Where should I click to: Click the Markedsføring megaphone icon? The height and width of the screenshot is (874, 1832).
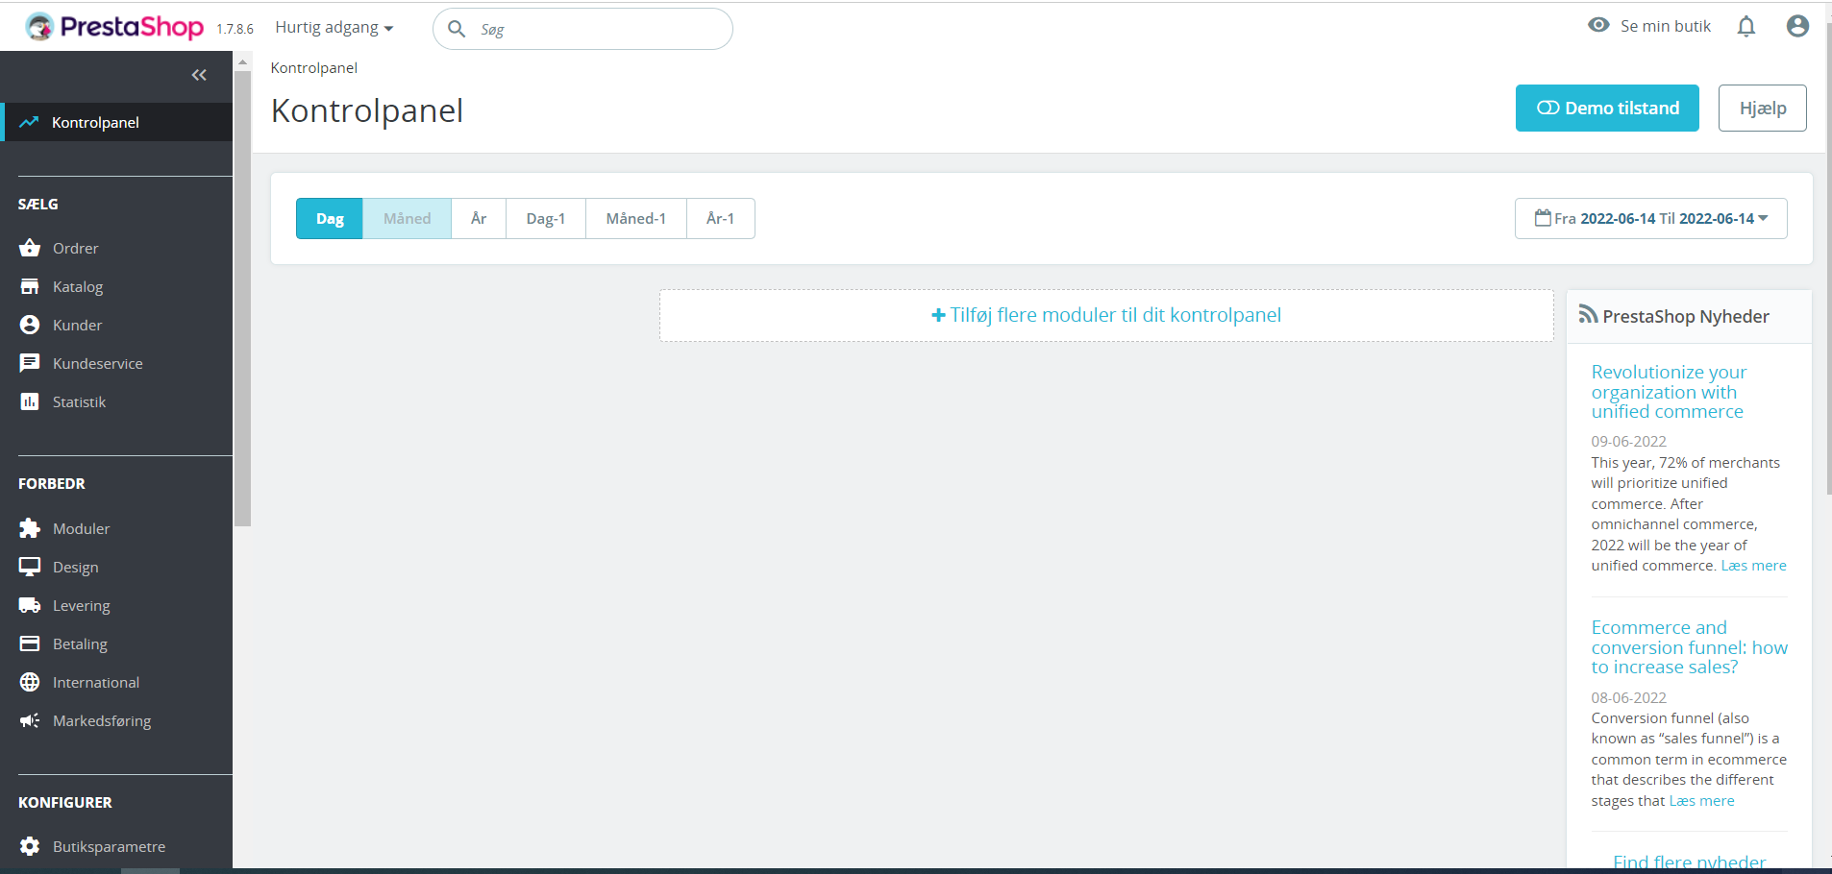coord(30,720)
